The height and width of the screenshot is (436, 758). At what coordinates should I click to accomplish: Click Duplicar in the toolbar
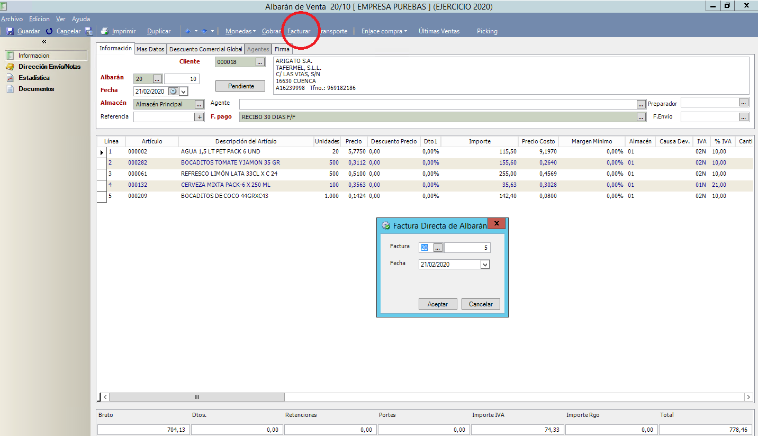tap(159, 31)
